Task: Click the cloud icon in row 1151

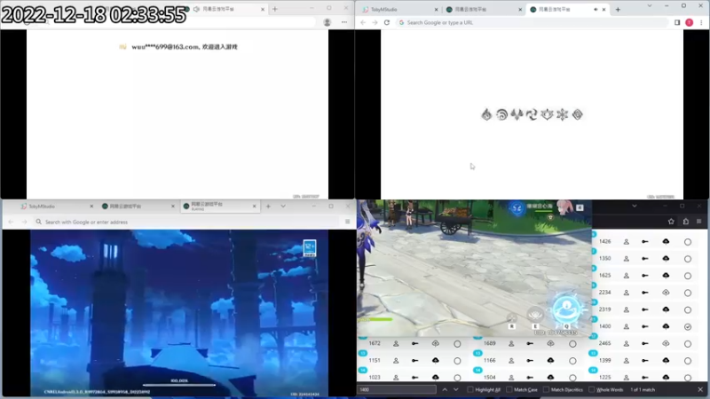Action: 435,361
